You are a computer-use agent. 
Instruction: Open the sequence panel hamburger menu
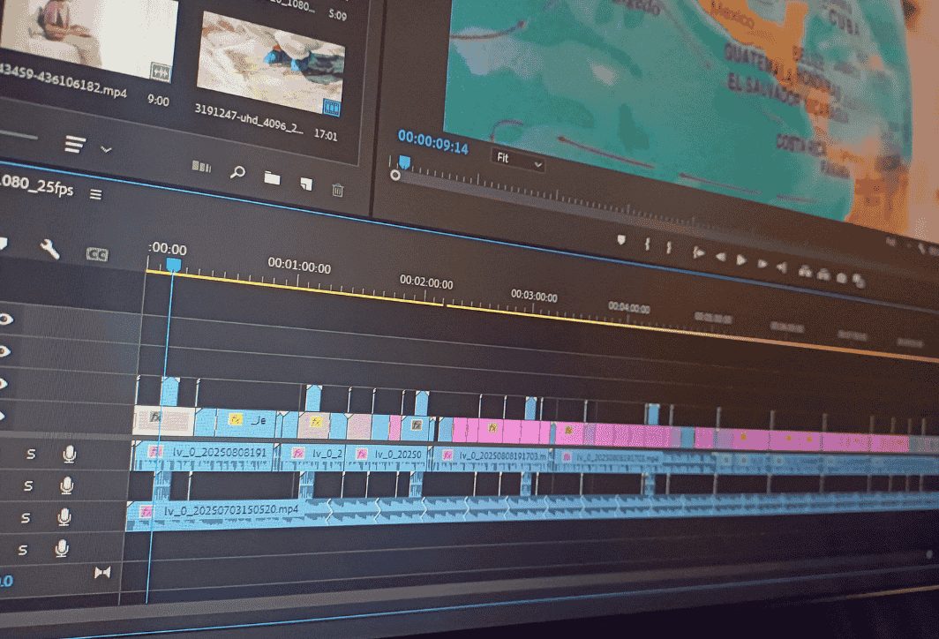point(95,194)
